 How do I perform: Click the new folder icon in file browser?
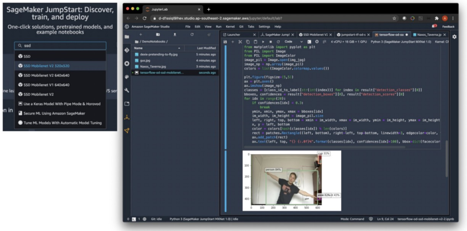point(158,35)
